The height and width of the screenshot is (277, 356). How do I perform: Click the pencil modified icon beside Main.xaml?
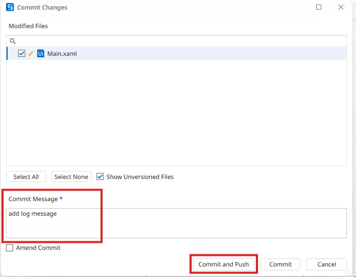(x=31, y=53)
